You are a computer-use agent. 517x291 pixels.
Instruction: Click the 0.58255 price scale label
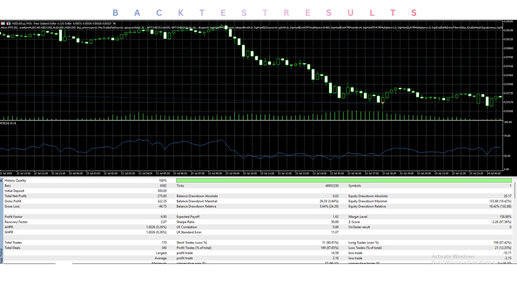508,21
